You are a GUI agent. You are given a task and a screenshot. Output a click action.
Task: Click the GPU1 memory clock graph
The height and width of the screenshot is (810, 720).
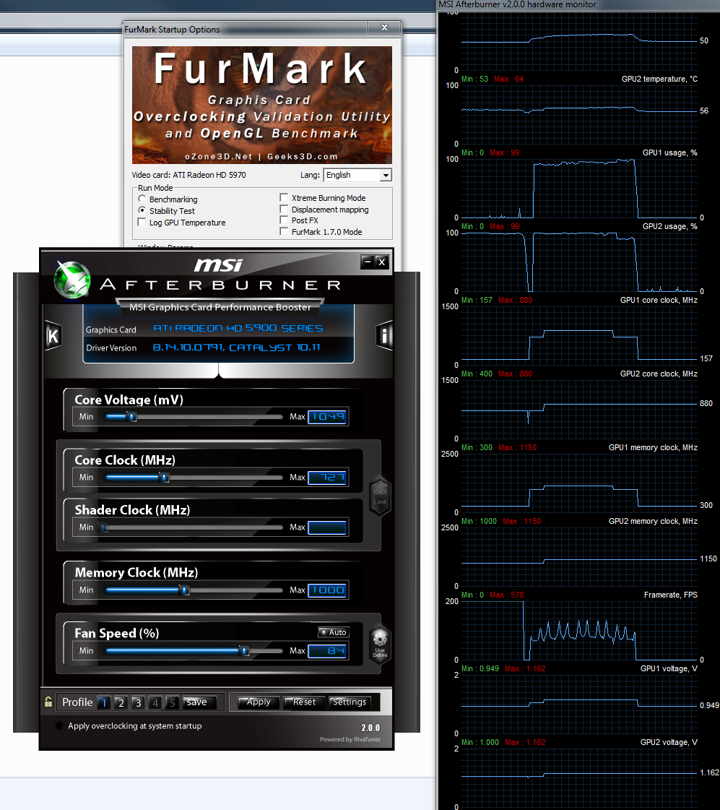coord(579,483)
